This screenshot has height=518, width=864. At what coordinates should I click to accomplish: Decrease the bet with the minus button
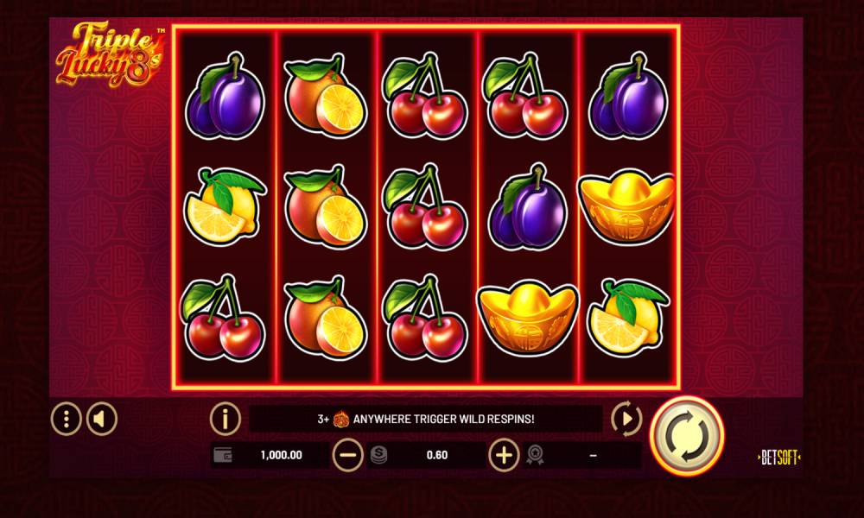pyautogui.click(x=348, y=455)
